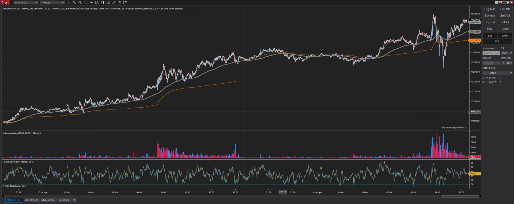This screenshot has width=514, height=204.
Task: Open the order quantity calculator icon
Action: (508, 63)
